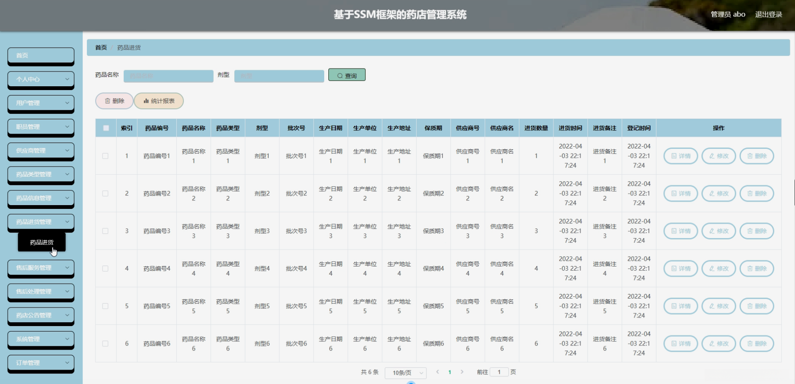The height and width of the screenshot is (384, 795).
Task: Click the cell reading 保质期6
Action: click(x=433, y=344)
